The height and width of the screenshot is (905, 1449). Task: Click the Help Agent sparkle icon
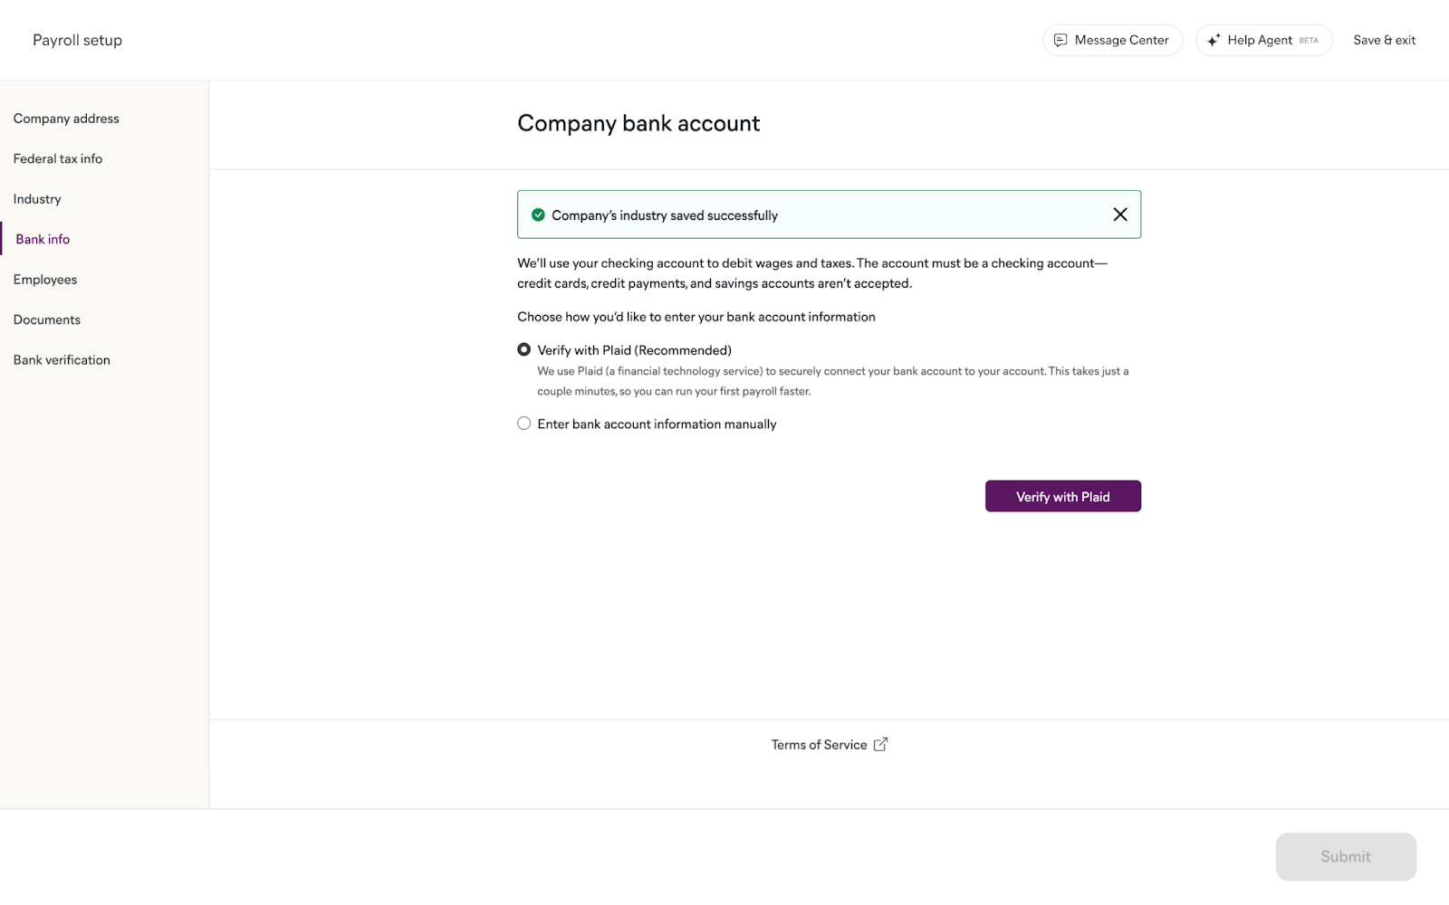coord(1214,40)
